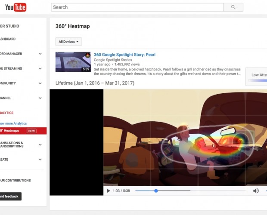Expand the Create menu chevron

(40, 160)
